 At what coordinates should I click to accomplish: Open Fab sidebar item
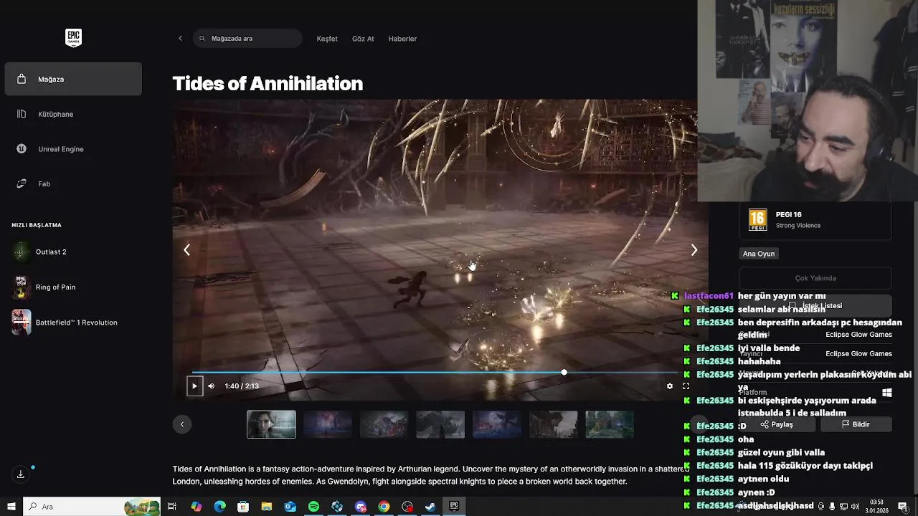point(73,184)
